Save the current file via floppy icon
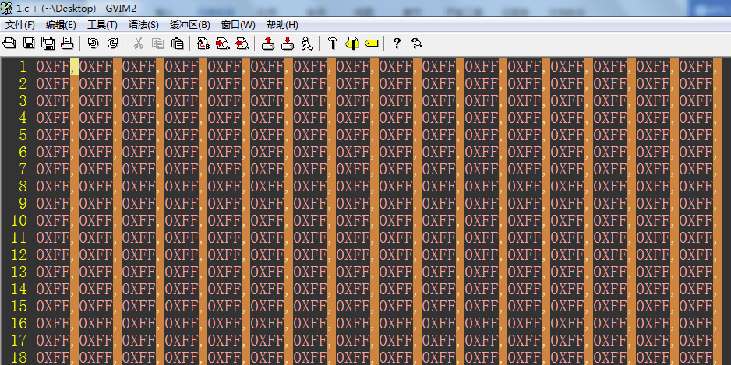The width and height of the screenshot is (731, 365). tap(29, 44)
